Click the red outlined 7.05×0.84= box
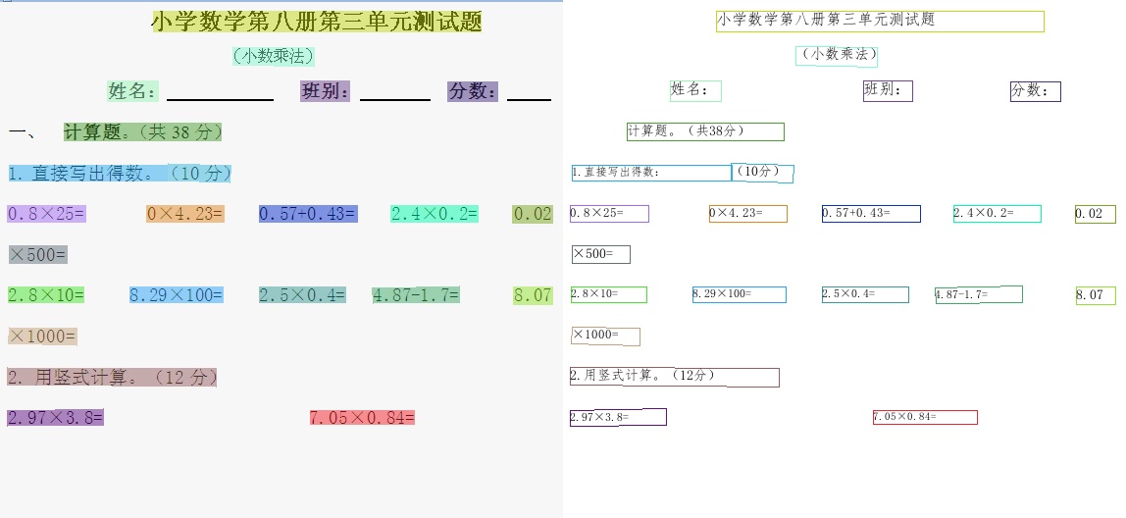Image resolution: width=1126 pixels, height=518 pixels. [924, 417]
